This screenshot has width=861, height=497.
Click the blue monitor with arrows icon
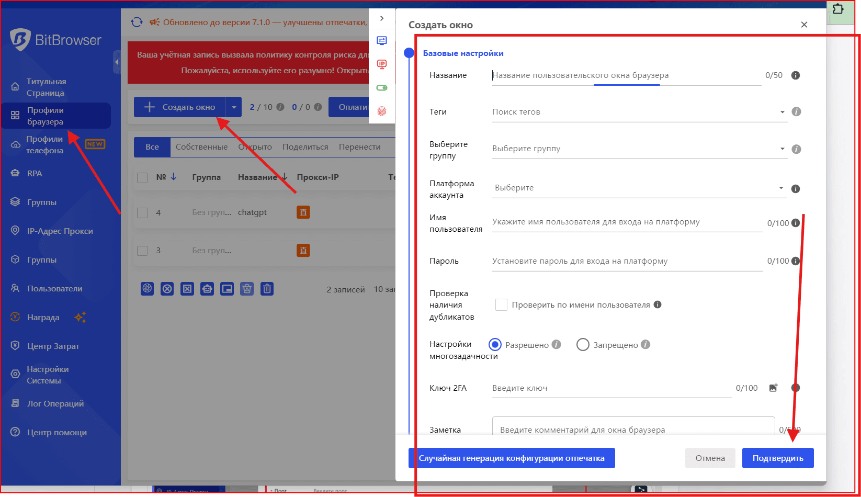pyautogui.click(x=382, y=41)
